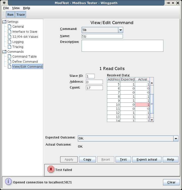
Task: Click the Received Data scrollbar up arrow
Action: coord(152,83)
